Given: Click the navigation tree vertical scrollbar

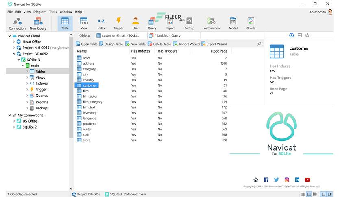Looking at the screenshot, I should click(71, 88).
